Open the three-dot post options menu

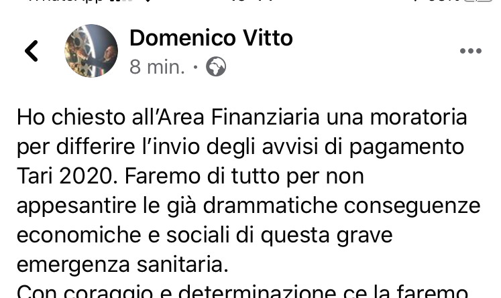coord(471,51)
